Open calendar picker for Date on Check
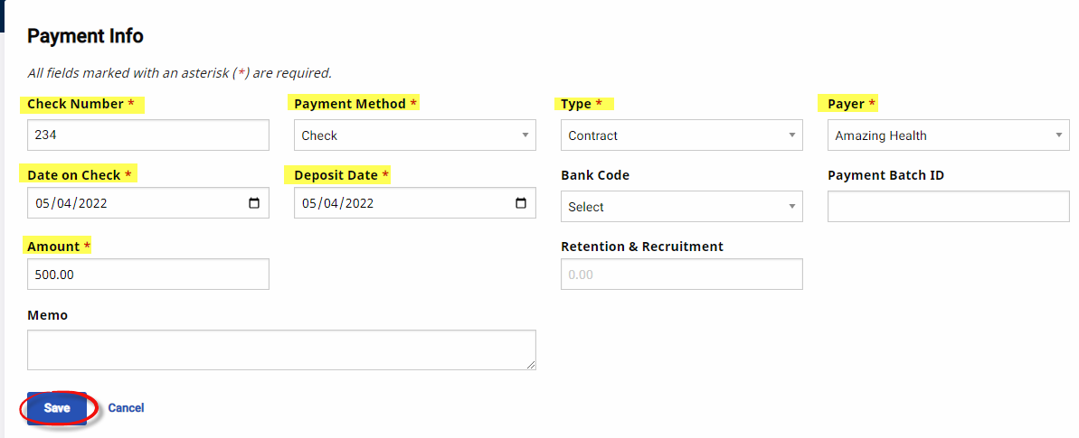This screenshot has height=438, width=1079. pyautogui.click(x=254, y=203)
